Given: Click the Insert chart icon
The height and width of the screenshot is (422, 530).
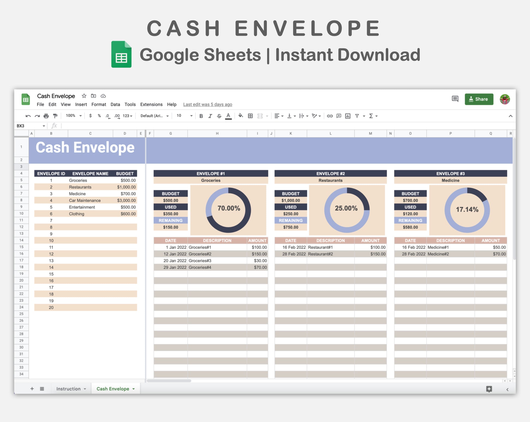Looking at the screenshot, I should pos(348,116).
